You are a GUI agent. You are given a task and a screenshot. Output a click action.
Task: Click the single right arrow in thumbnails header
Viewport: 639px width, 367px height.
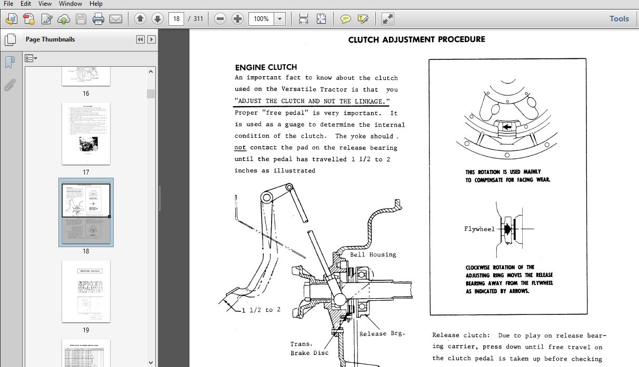click(152, 39)
